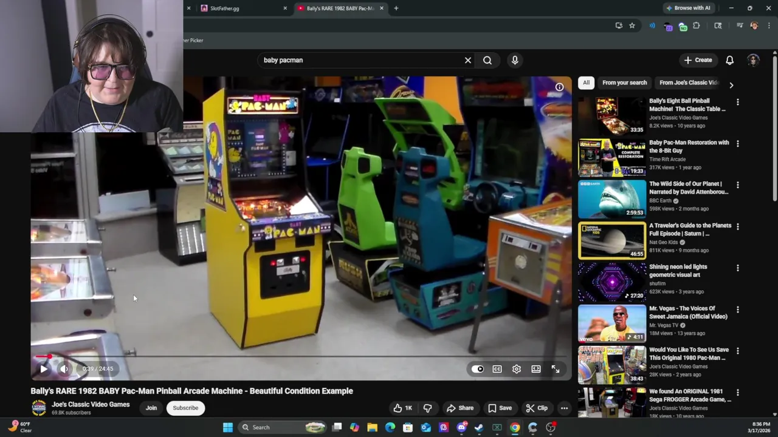778x437 pixels.
Task: Click the YouTube search magnifier button
Action: tap(487, 60)
